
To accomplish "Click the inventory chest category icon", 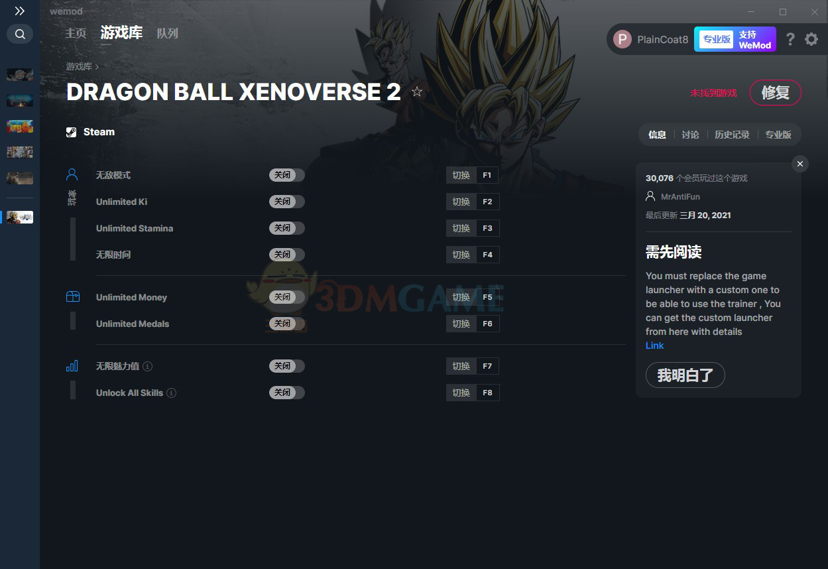I will pyautogui.click(x=72, y=297).
